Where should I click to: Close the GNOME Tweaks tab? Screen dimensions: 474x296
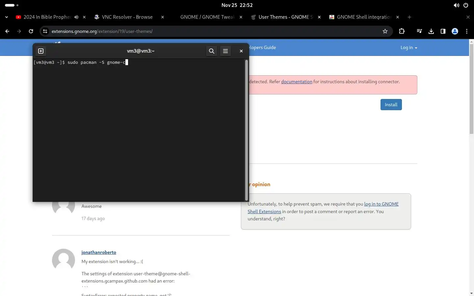pos(241,17)
